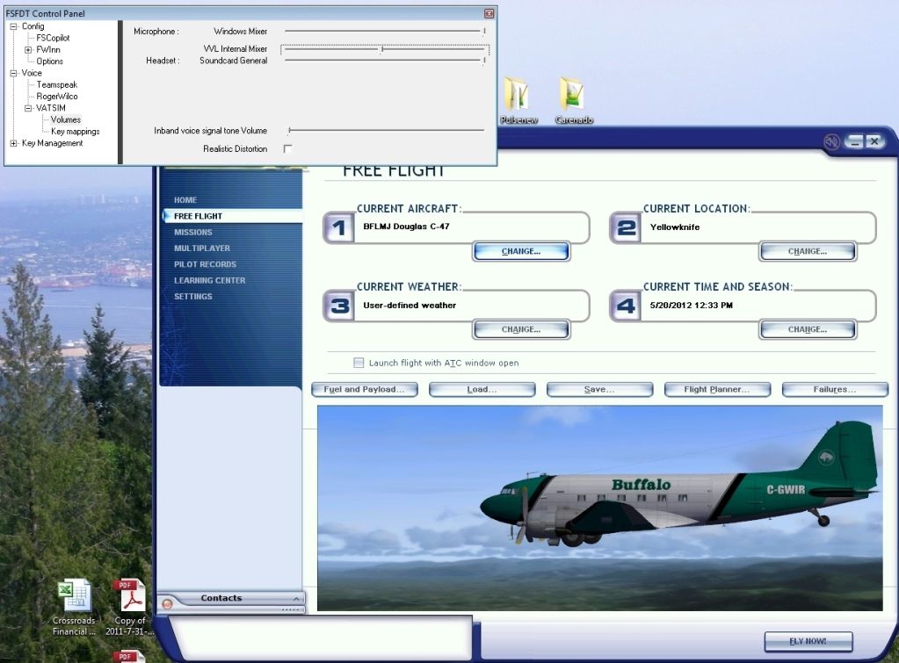This screenshot has width=899, height=663.
Task: Select FREE FLIGHT in the sidebar
Action: 198,216
